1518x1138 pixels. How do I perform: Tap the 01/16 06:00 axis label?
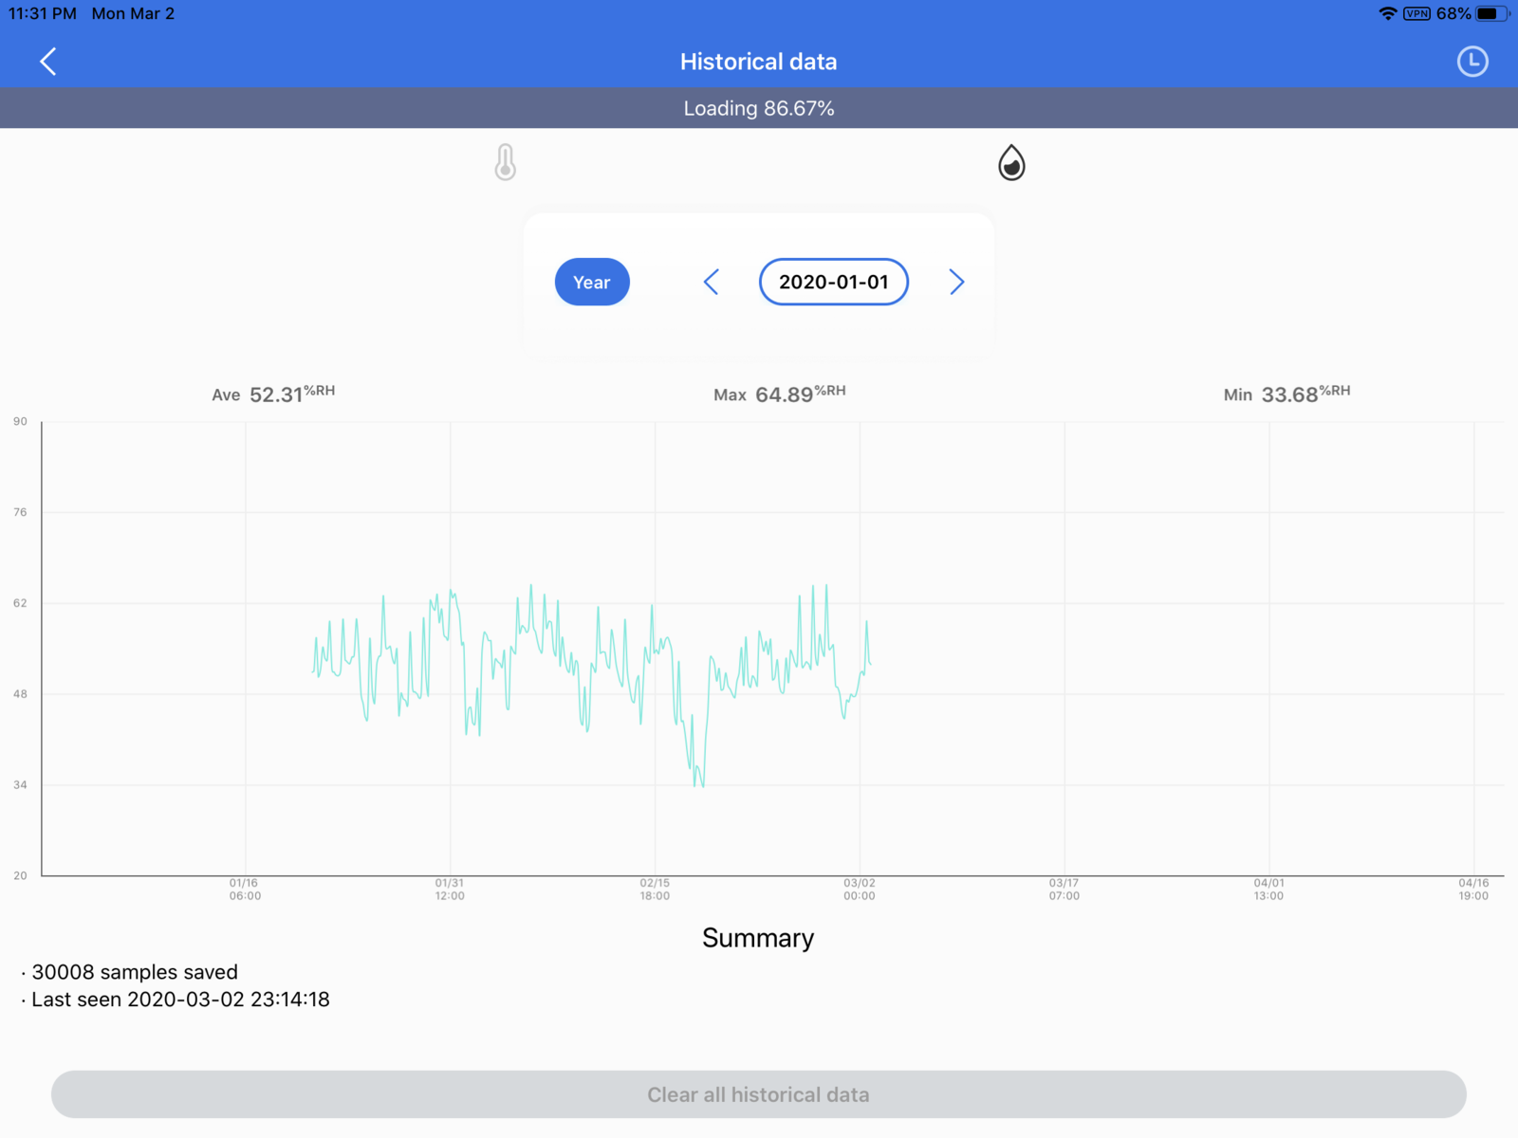click(245, 889)
